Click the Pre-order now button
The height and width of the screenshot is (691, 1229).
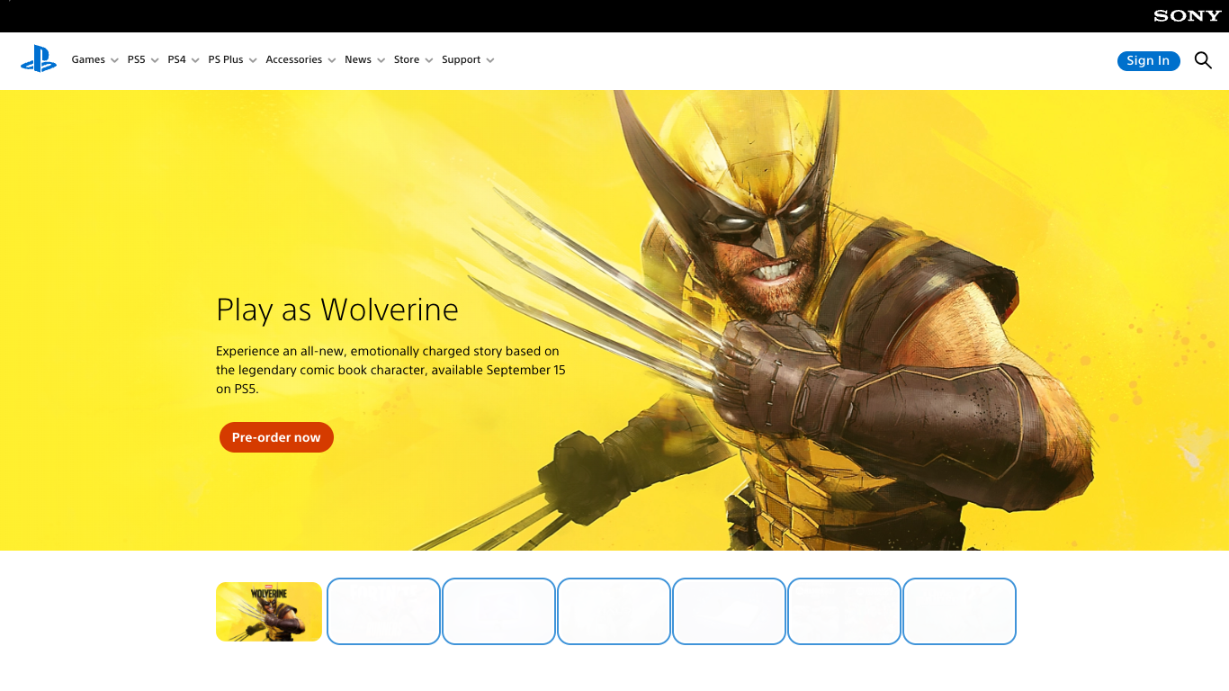point(276,437)
